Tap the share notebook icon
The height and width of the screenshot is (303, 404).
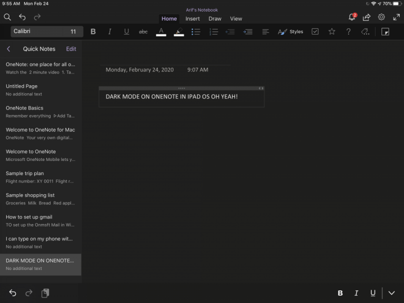coord(366,17)
